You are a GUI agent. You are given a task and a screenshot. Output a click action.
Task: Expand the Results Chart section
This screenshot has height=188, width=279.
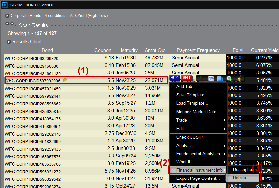9,42
